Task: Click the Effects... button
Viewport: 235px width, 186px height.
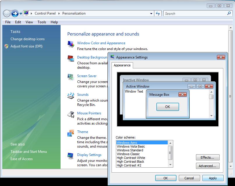Action: [208, 157]
